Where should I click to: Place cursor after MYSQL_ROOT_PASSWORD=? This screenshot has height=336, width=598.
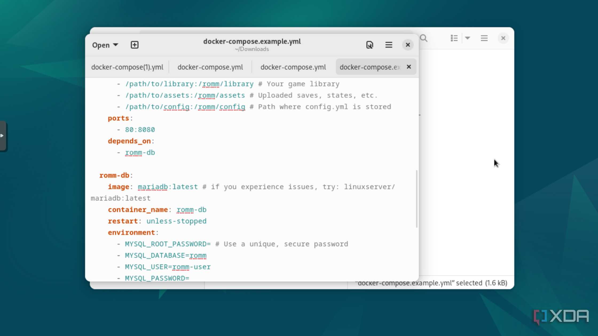211,244
